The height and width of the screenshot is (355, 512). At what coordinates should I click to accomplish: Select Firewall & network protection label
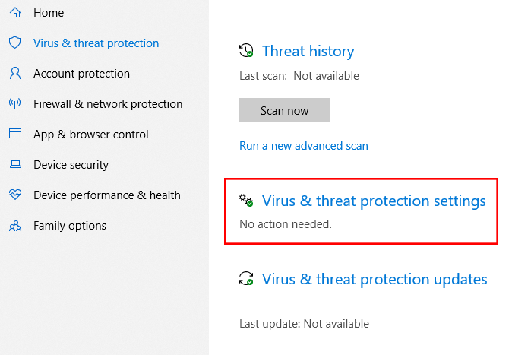[x=108, y=104]
